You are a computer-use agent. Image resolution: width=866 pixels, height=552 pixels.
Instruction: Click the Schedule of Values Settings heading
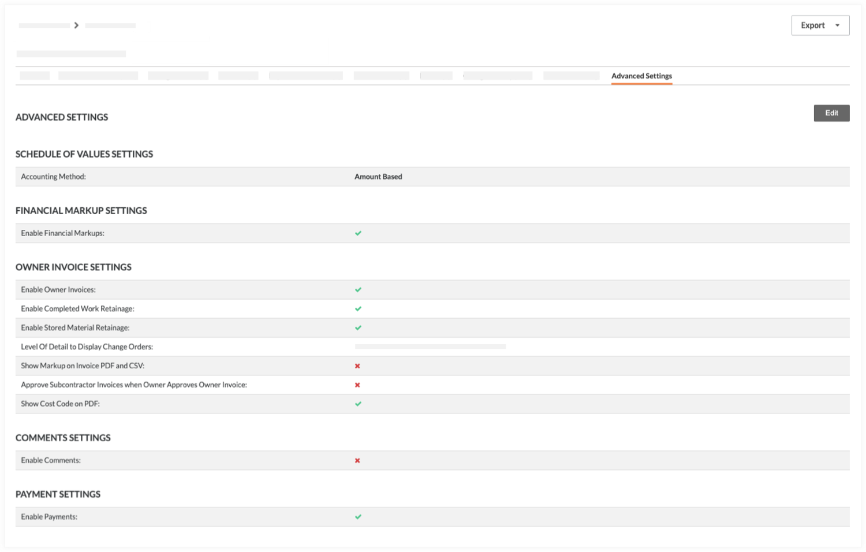pos(84,154)
